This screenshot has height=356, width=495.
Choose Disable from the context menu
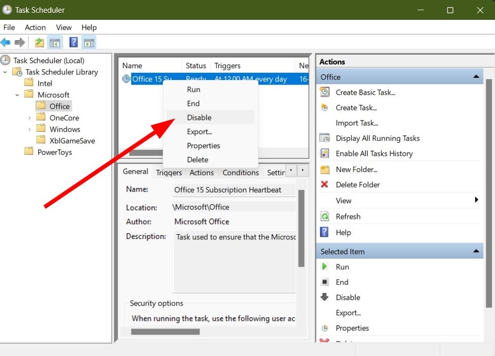pyautogui.click(x=211, y=117)
